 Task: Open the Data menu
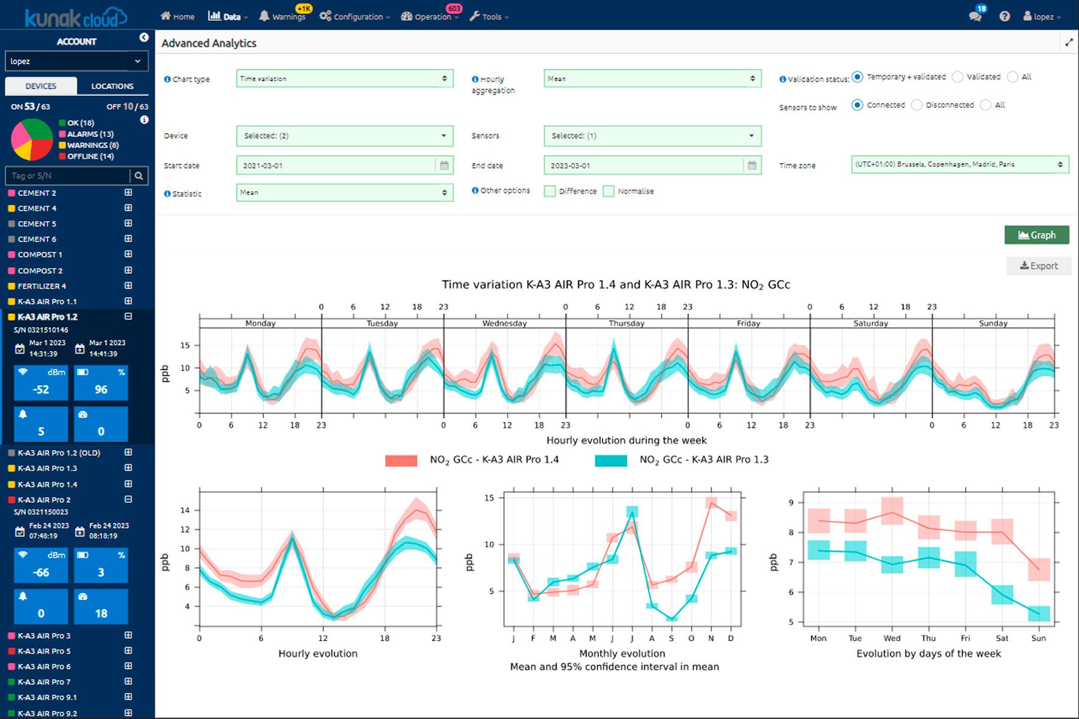point(228,17)
